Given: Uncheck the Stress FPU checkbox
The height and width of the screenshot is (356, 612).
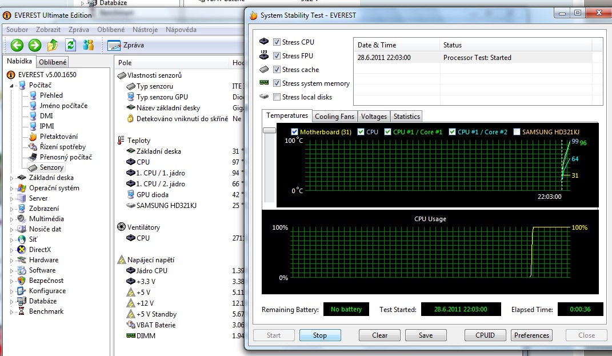Looking at the screenshot, I should tap(277, 56).
